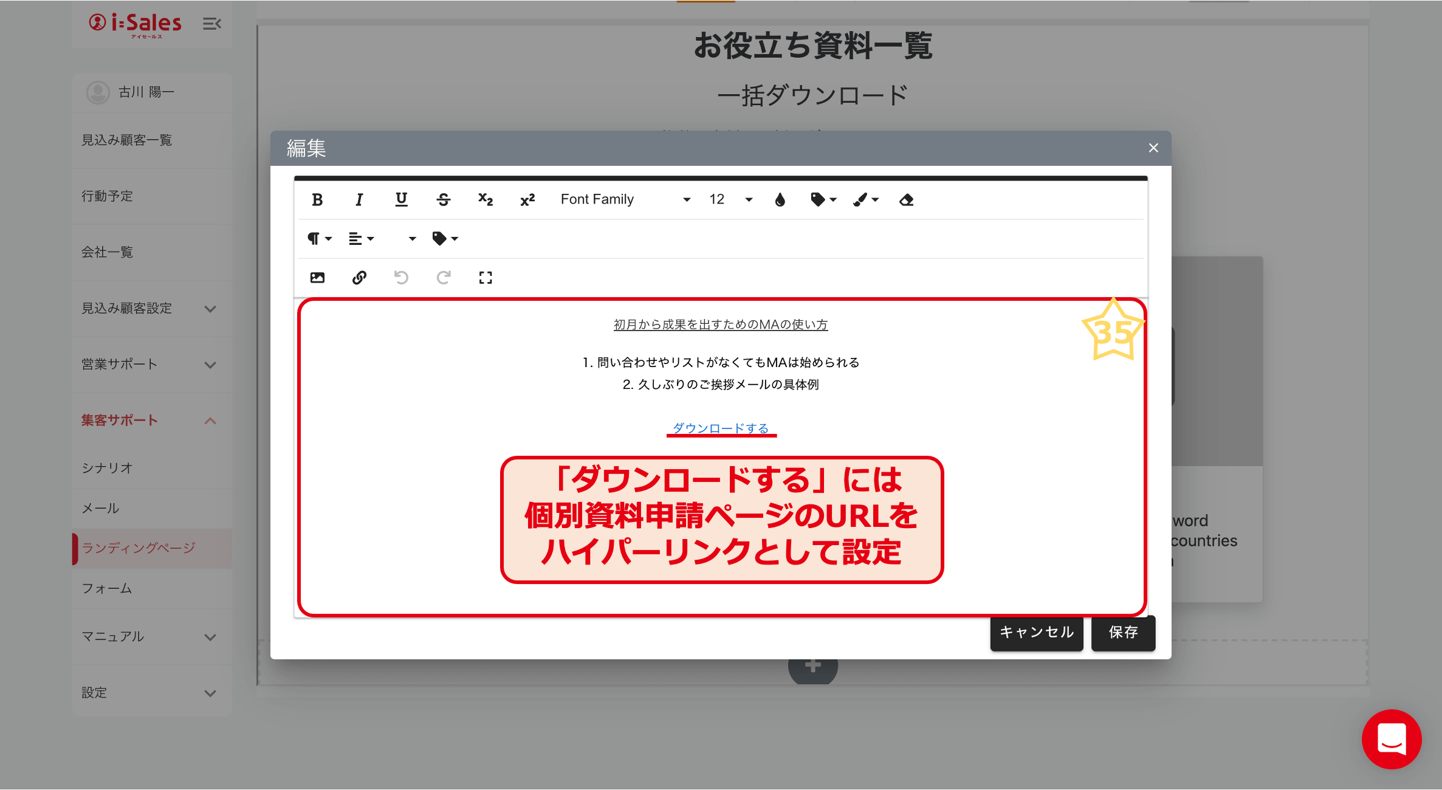Click the superscript icon
The image size is (1442, 790).
pyautogui.click(x=527, y=200)
